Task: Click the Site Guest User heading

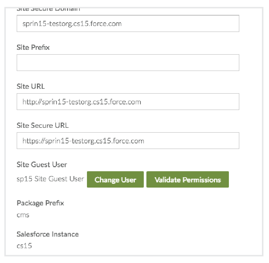Action: 42,165
